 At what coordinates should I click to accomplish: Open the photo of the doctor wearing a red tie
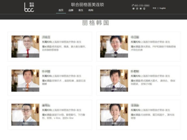(25, 47)
